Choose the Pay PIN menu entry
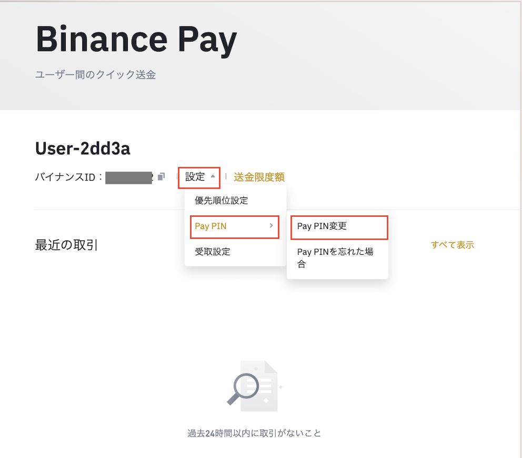This screenshot has width=522, height=458. [210, 226]
